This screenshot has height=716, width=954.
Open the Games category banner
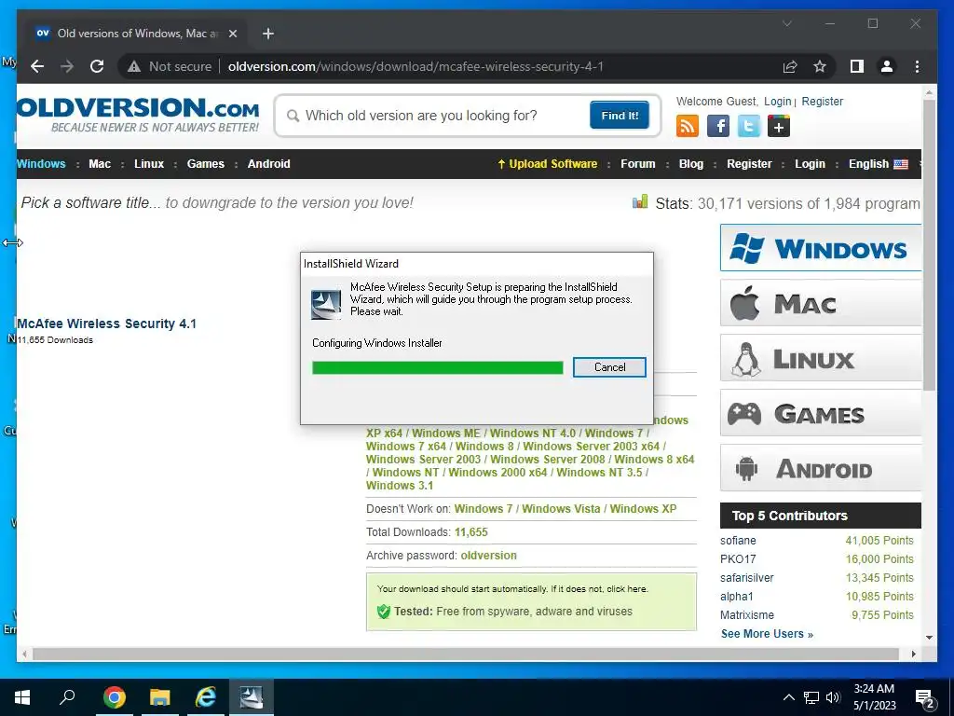821,413
